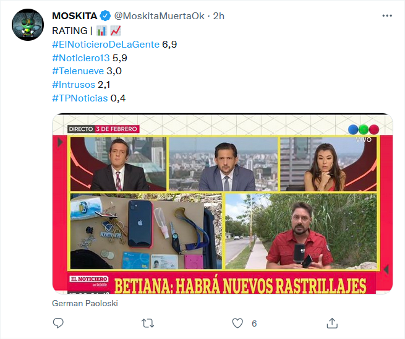This screenshot has height=339, width=405.
Task: Click the reply speech bubble icon
Action: click(x=58, y=323)
